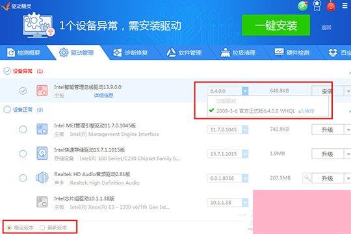Click the Intel芯片组驱动 gray board icon
The image size is (351, 234).
pos(42,202)
